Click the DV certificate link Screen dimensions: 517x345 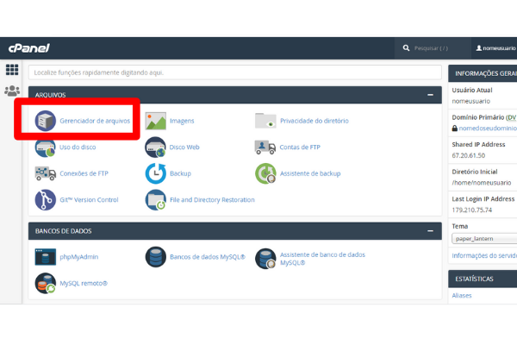pos(512,117)
